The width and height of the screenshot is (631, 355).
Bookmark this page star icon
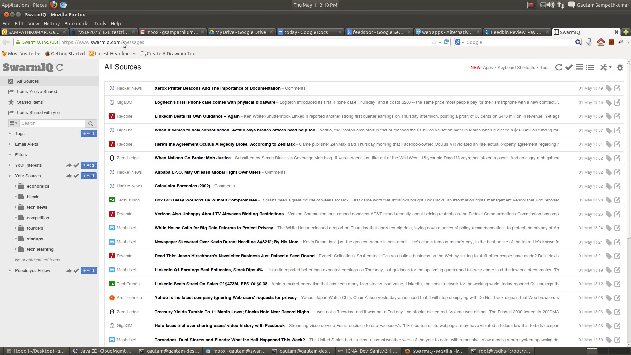(x=434, y=42)
